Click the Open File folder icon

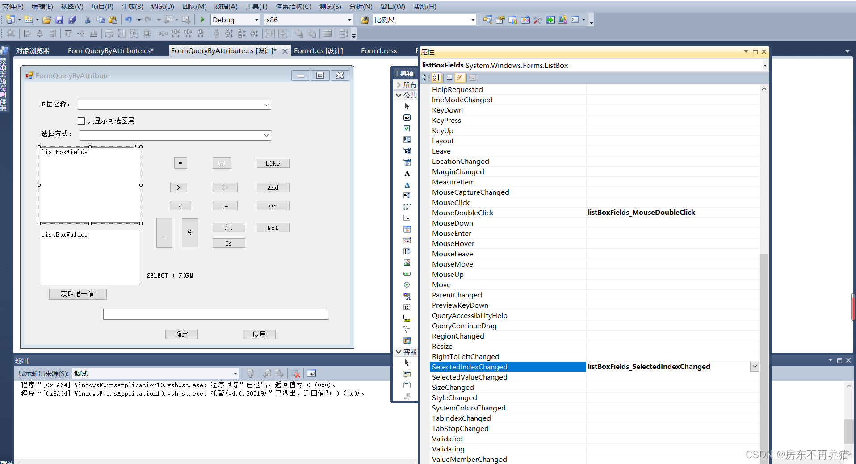click(x=46, y=20)
